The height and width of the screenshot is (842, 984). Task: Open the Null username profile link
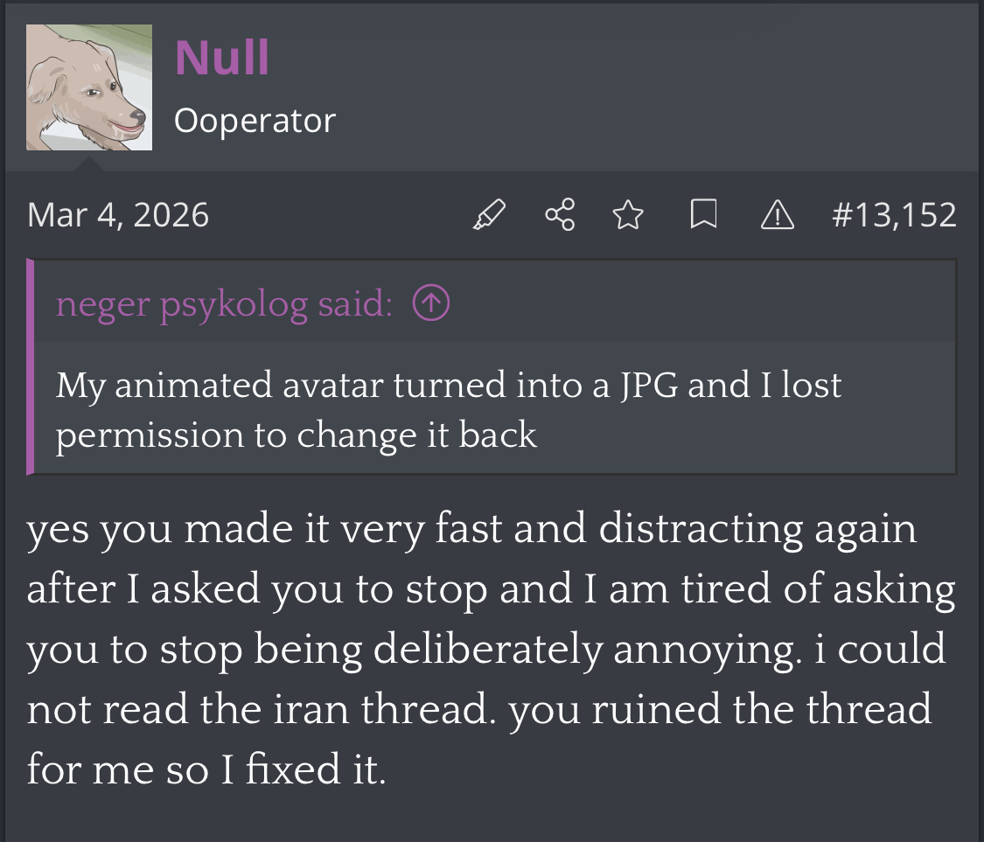pyautogui.click(x=222, y=58)
